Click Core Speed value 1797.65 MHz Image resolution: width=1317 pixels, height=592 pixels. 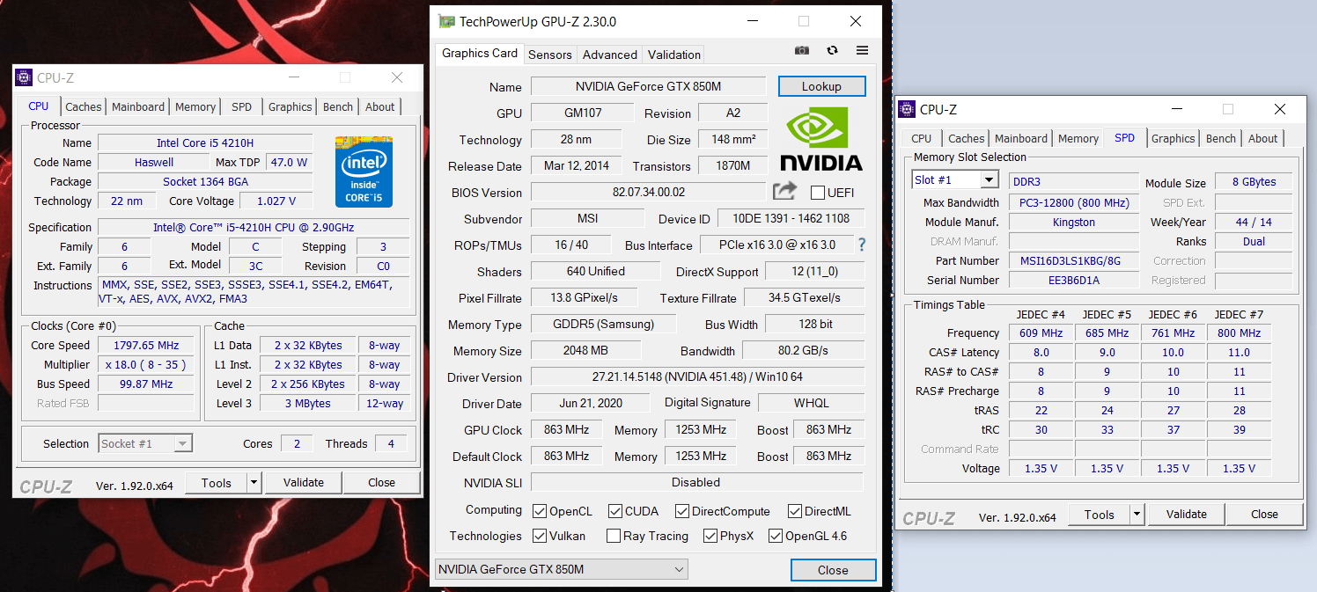coord(146,345)
